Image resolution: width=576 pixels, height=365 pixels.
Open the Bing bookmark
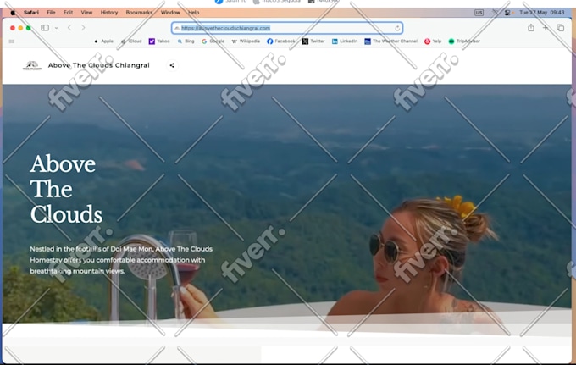click(x=186, y=41)
